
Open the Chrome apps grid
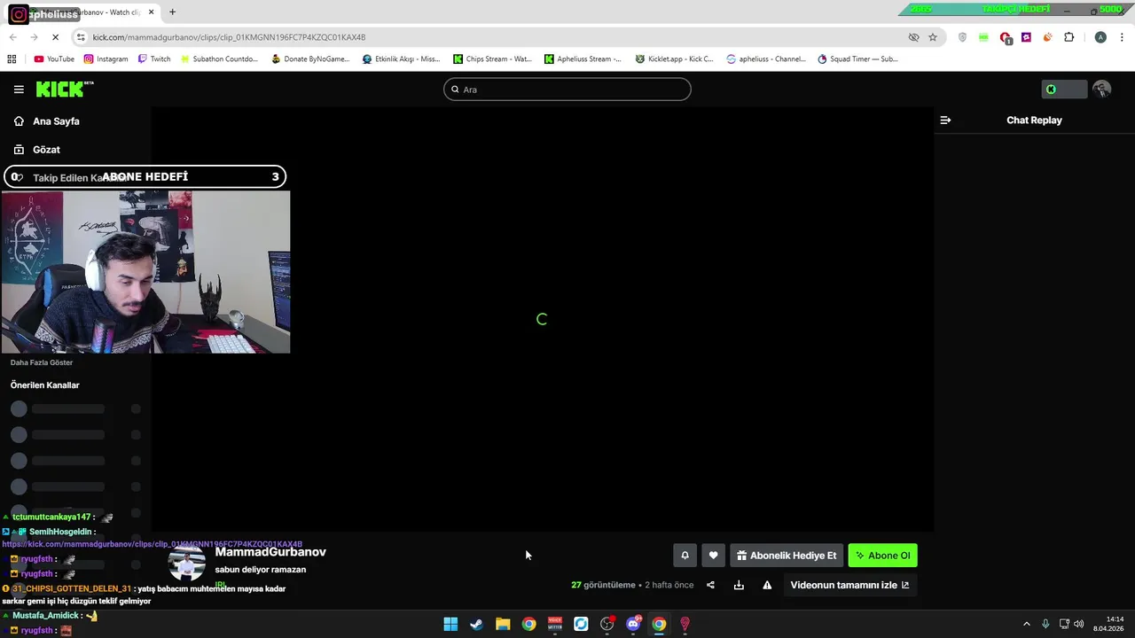click(x=12, y=59)
